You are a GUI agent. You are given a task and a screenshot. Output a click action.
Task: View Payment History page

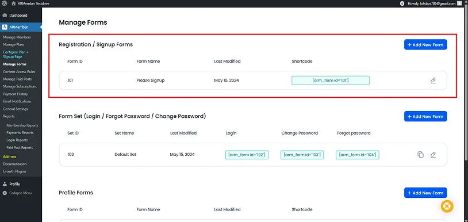pos(16,94)
